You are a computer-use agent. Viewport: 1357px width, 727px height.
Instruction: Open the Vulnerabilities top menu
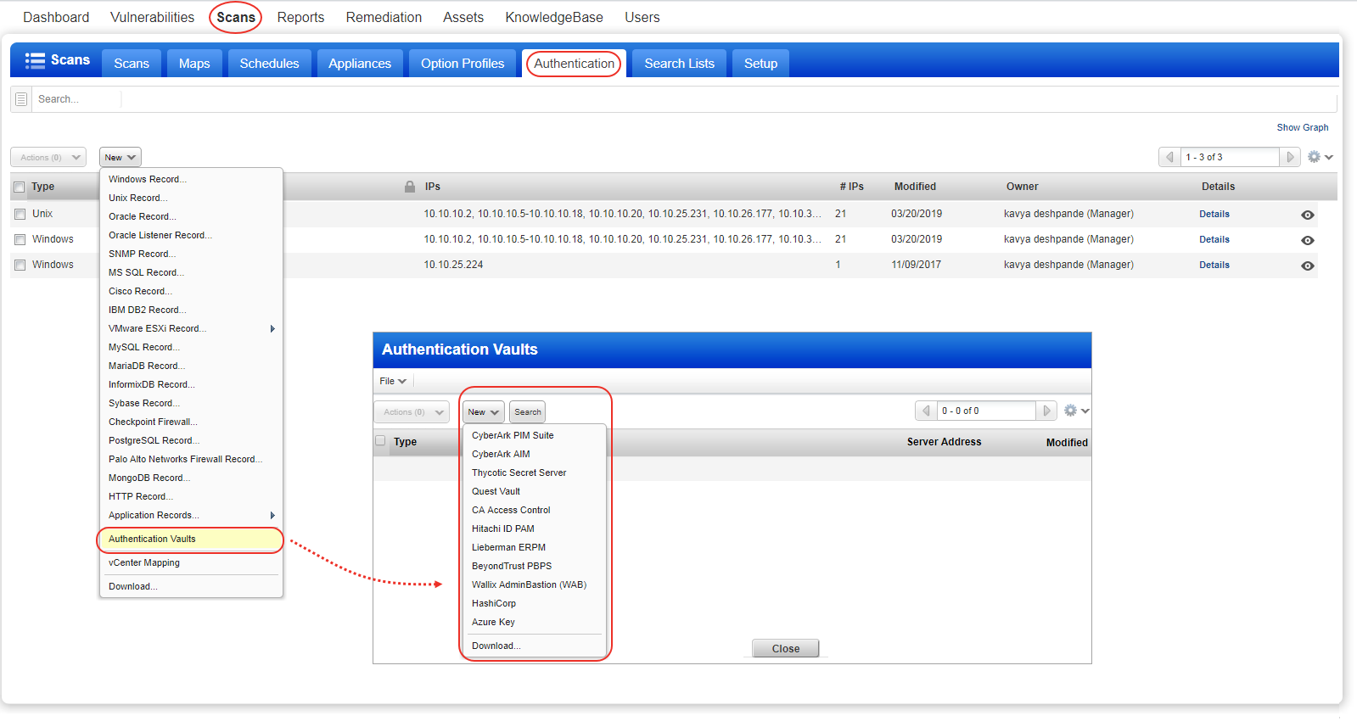coord(152,17)
